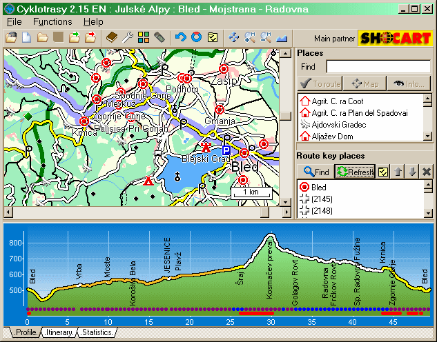Delete key place with the X icon
Image resolution: width=437 pixels, height=342 pixels.
[426, 172]
